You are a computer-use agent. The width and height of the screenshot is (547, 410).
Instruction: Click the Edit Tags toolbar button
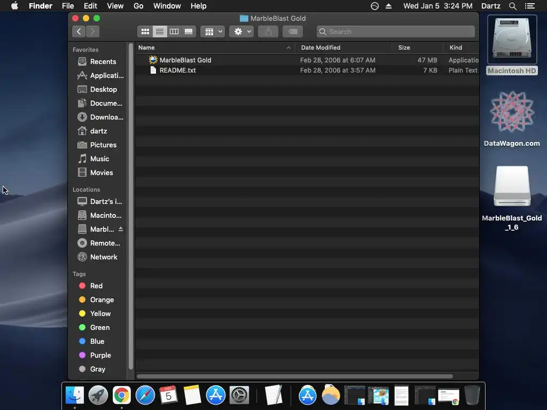[x=293, y=31]
